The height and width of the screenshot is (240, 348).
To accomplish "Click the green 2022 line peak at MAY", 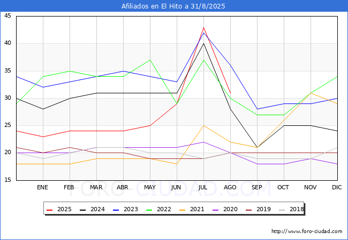I will 150,60.
